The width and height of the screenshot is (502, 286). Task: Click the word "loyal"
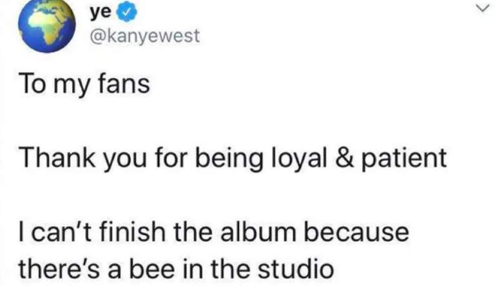coord(300,159)
